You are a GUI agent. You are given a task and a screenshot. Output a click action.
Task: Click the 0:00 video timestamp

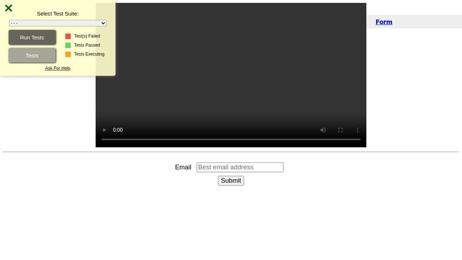[118, 130]
